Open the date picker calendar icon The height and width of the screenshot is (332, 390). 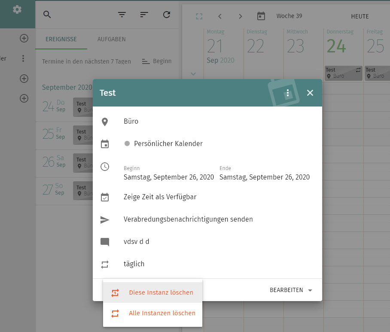pyautogui.click(x=261, y=16)
